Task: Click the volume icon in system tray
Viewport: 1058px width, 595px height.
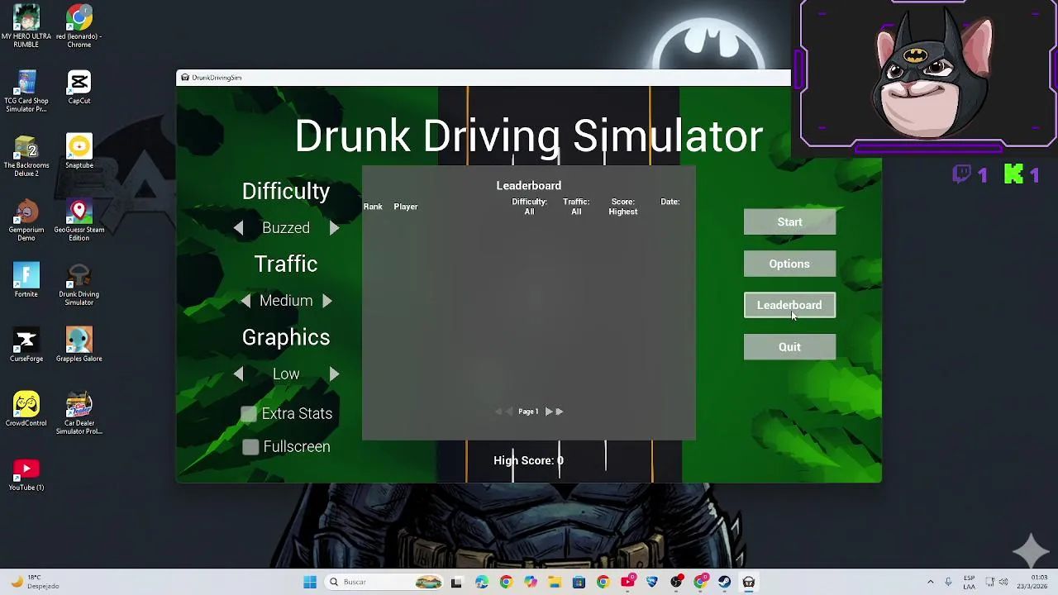Action: [x=1003, y=582]
